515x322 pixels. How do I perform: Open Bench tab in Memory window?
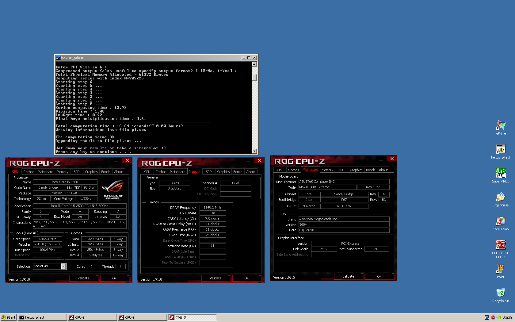[238, 172]
